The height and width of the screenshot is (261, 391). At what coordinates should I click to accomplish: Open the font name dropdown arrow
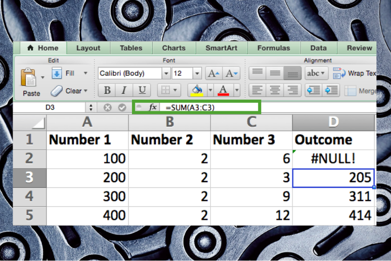[166, 74]
